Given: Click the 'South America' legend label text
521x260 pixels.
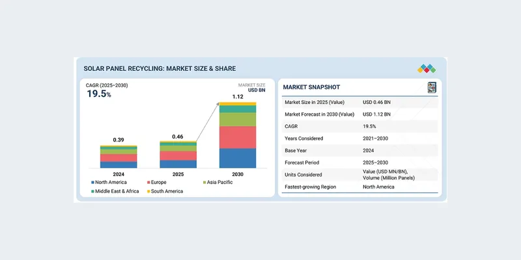Looking at the screenshot, I should [x=167, y=191].
